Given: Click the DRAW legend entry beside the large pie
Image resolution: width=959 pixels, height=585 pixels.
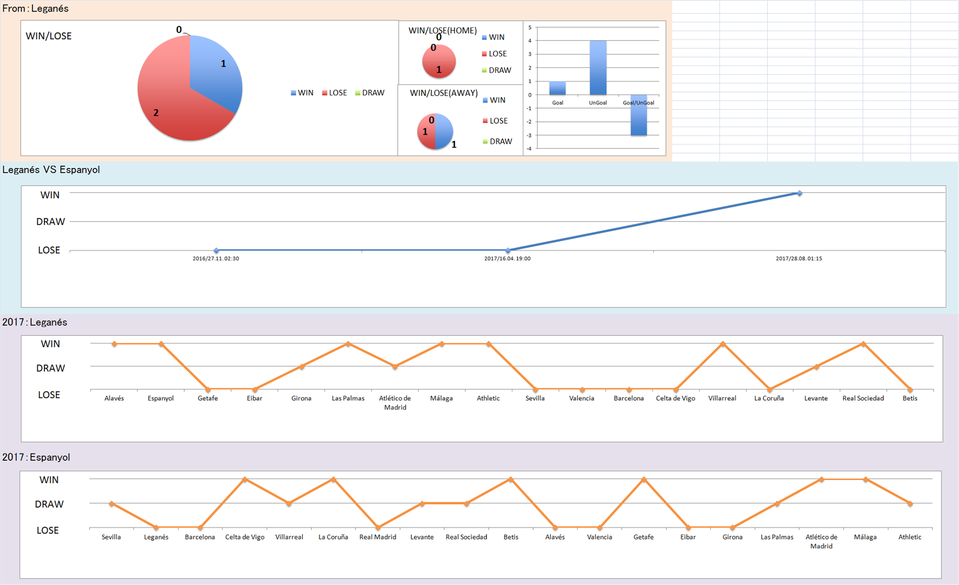Looking at the screenshot, I should 370,93.
